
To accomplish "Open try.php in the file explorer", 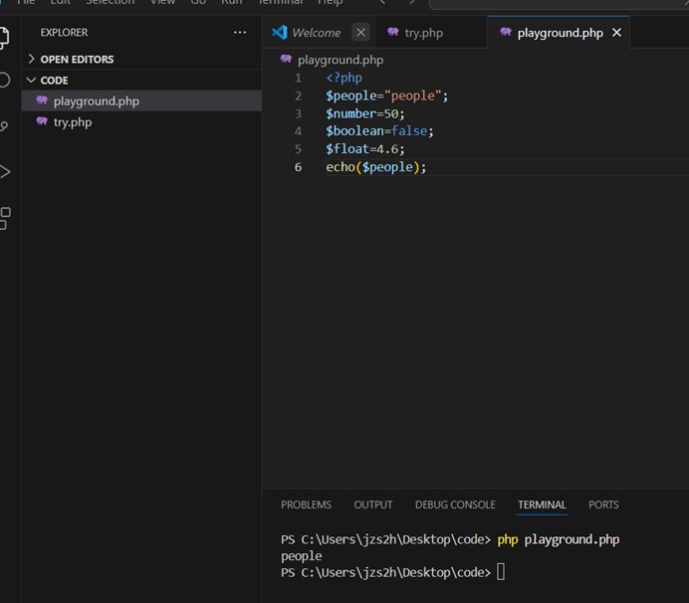I will tap(141, 122).
